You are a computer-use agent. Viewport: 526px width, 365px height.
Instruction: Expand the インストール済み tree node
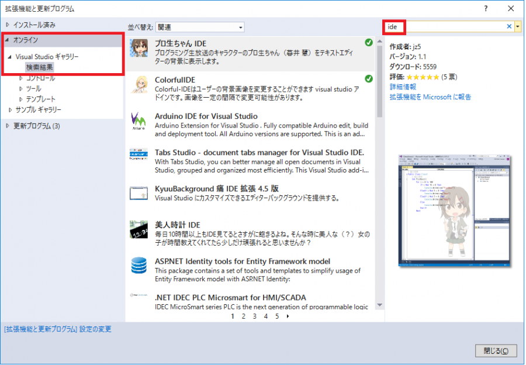[x=8, y=25]
